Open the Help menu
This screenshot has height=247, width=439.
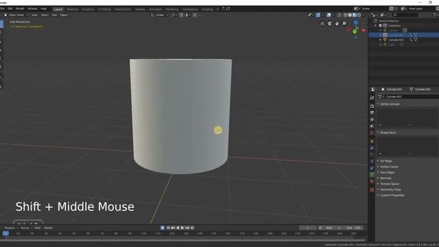pos(44,9)
